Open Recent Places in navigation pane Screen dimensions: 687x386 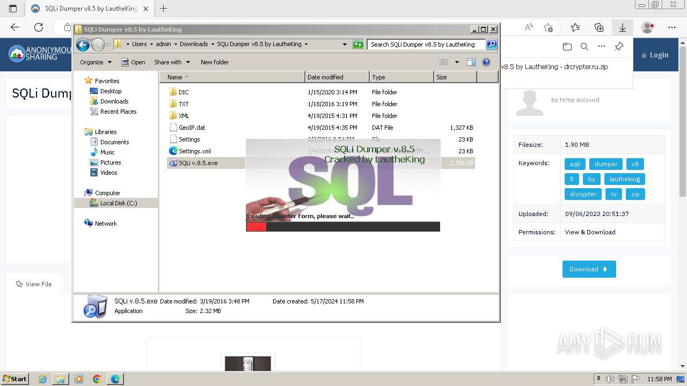[x=118, y=112]
